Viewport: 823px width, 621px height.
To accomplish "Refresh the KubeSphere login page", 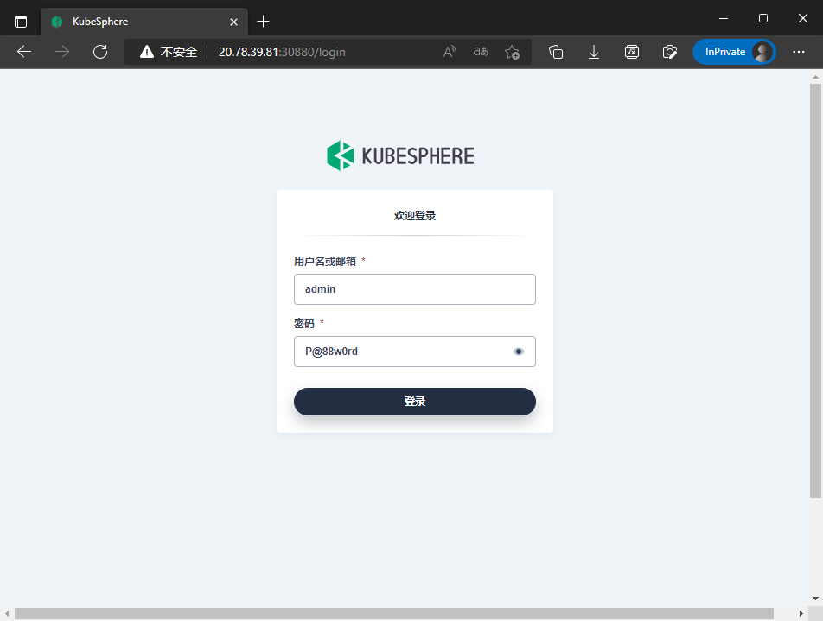I will coord(99,52).
